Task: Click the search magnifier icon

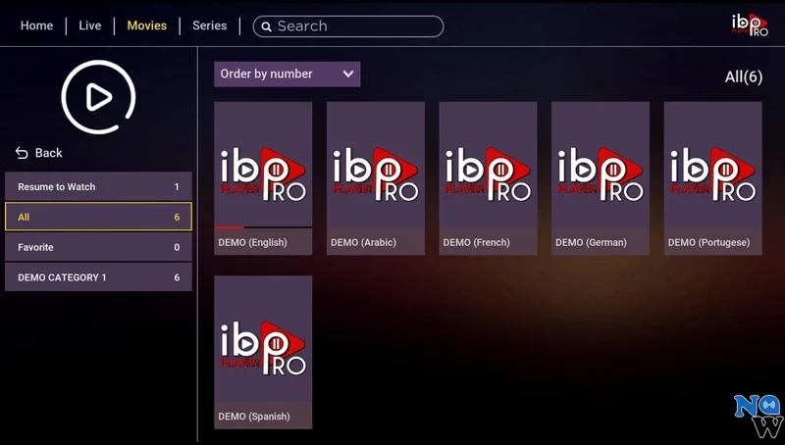Action: coord(265,26)
